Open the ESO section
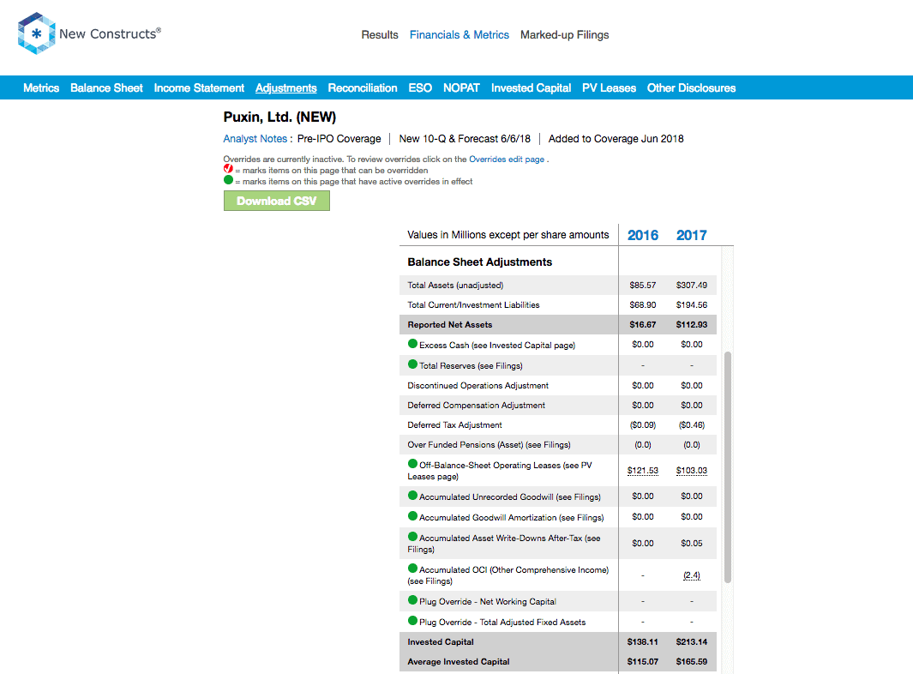Image resolution: width=913 pixels, height=674 pixels. 420,88
